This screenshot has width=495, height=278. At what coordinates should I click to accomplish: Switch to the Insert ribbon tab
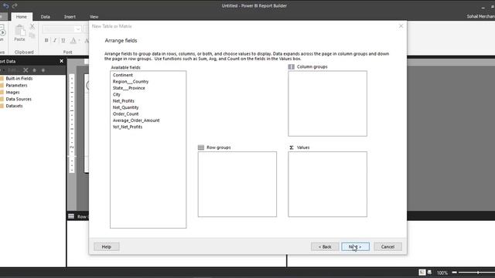click(x=70, y=17)
